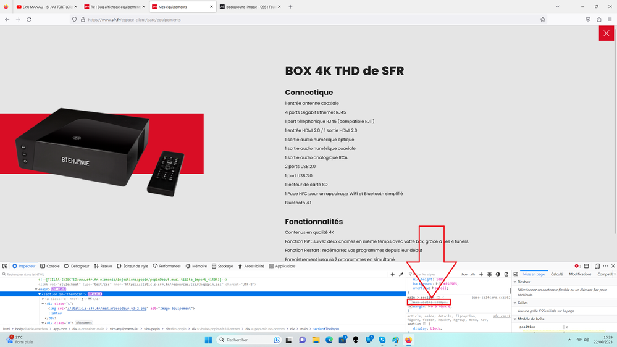Screen dimensions: 617x347
Task: Open the Applications devtools tab
Action: coord(282,266)
